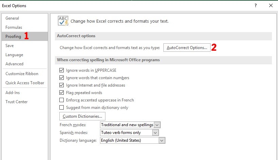Click the 'Spanish modes:' label
The height and width of the screenshot is (160, 278).
coord(74,133)
